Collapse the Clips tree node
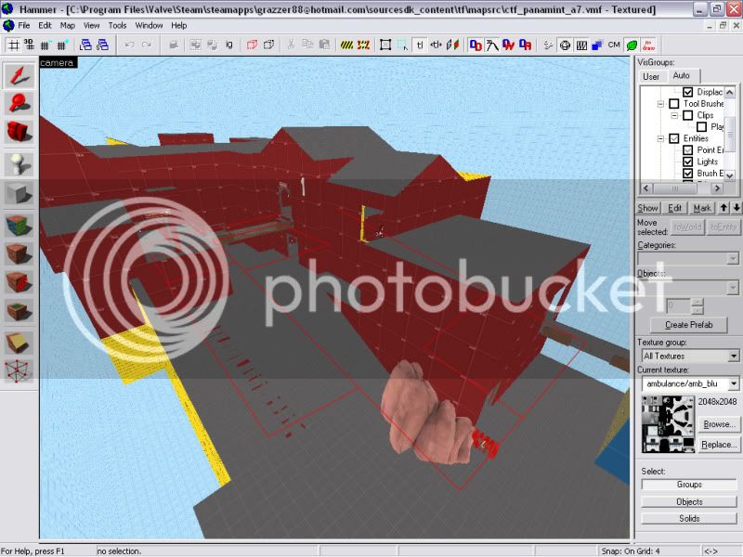Screen dimensions: 743x557 click(x=674, y=115)
